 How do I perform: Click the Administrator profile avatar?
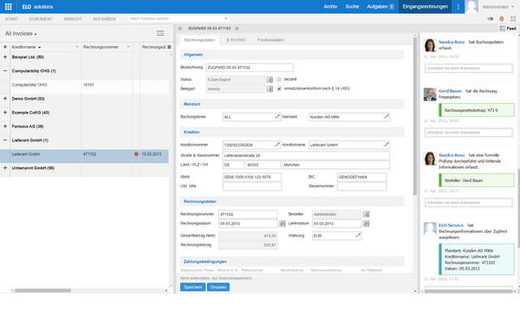471,7
